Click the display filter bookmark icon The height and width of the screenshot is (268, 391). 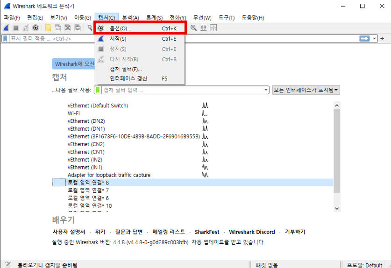coord(5,39)
